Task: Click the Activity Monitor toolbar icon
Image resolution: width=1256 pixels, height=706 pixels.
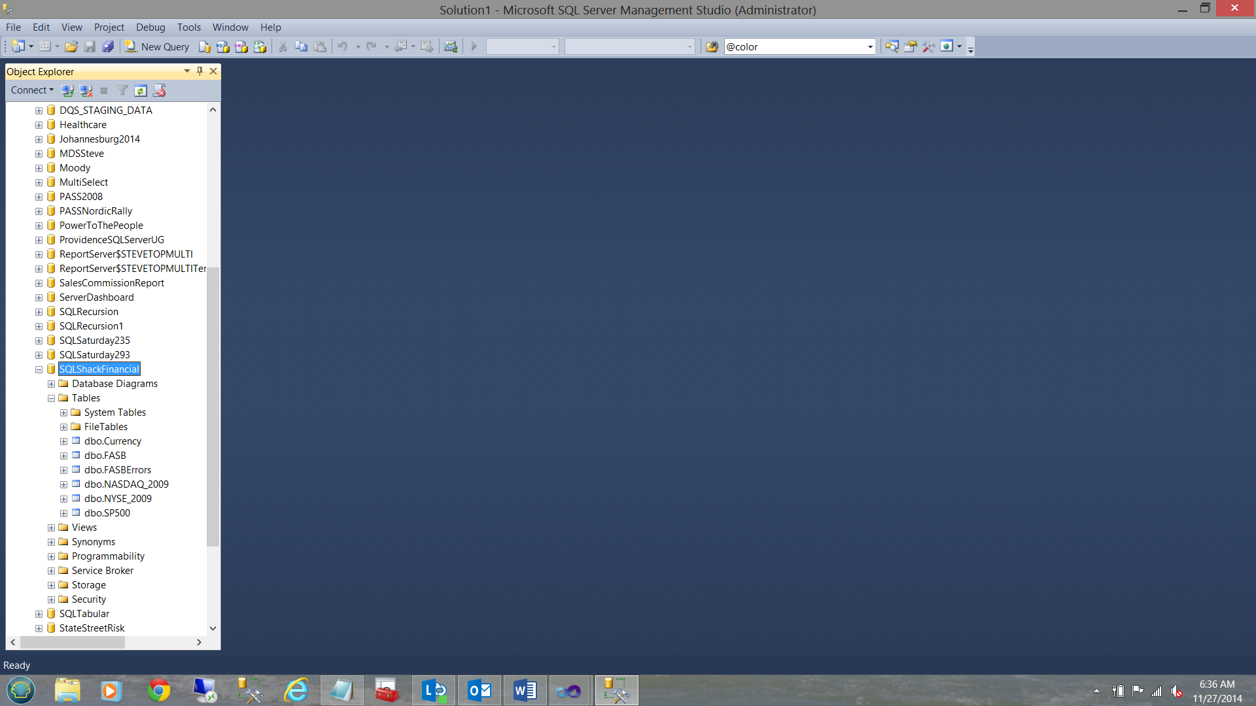Action: tap(451, 46)
